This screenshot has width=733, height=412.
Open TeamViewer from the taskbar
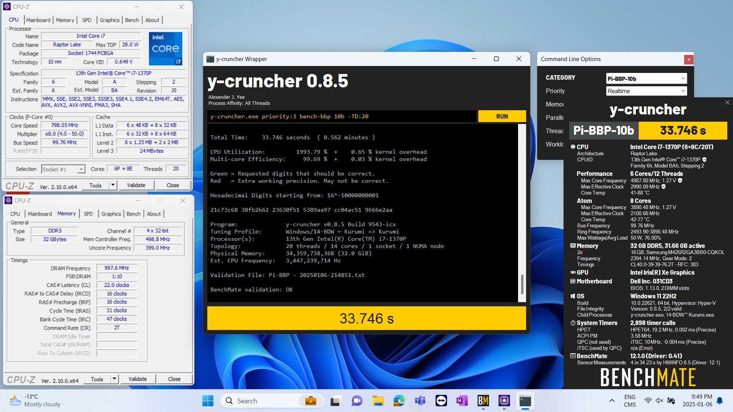click(441, 401)
